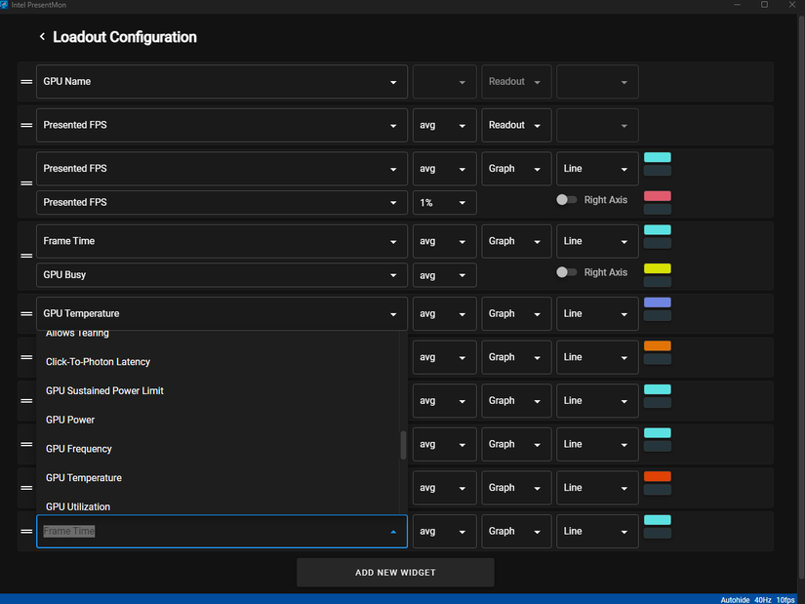Image resolution: width=805 pixels, height=604 pixels.
Task: Enable Right Axis for the Presented FPS 1% overlay
Action: pyautogui.click(x=566, y=199)
